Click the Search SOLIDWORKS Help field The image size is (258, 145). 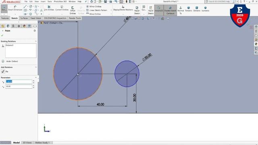219,2
